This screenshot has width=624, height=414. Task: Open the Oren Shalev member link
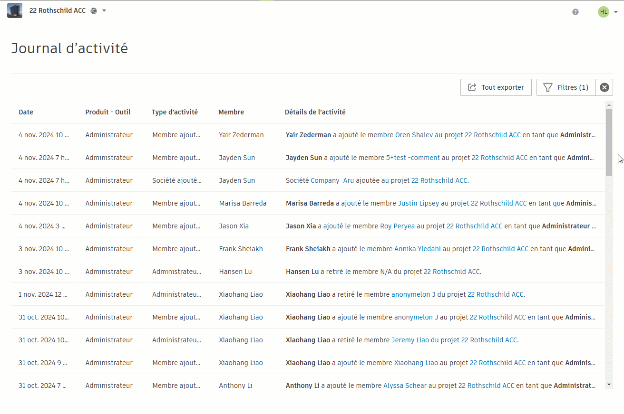pos(414,135)
